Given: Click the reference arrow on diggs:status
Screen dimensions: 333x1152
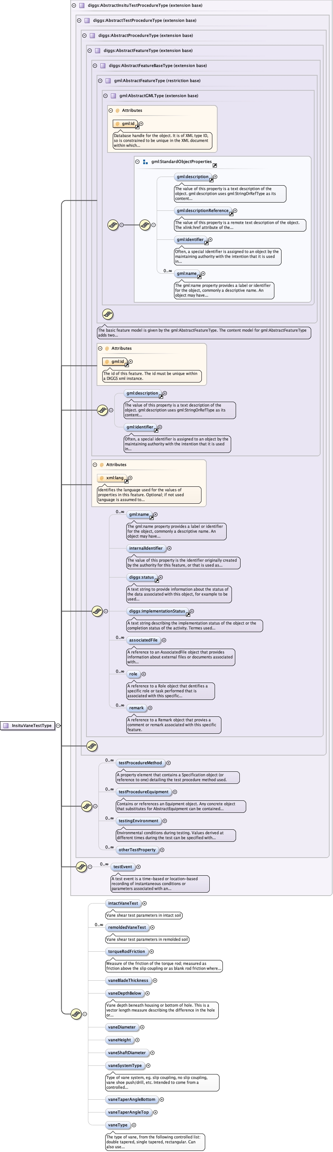Looking at the screenshot, I should (x=157, y=581).
